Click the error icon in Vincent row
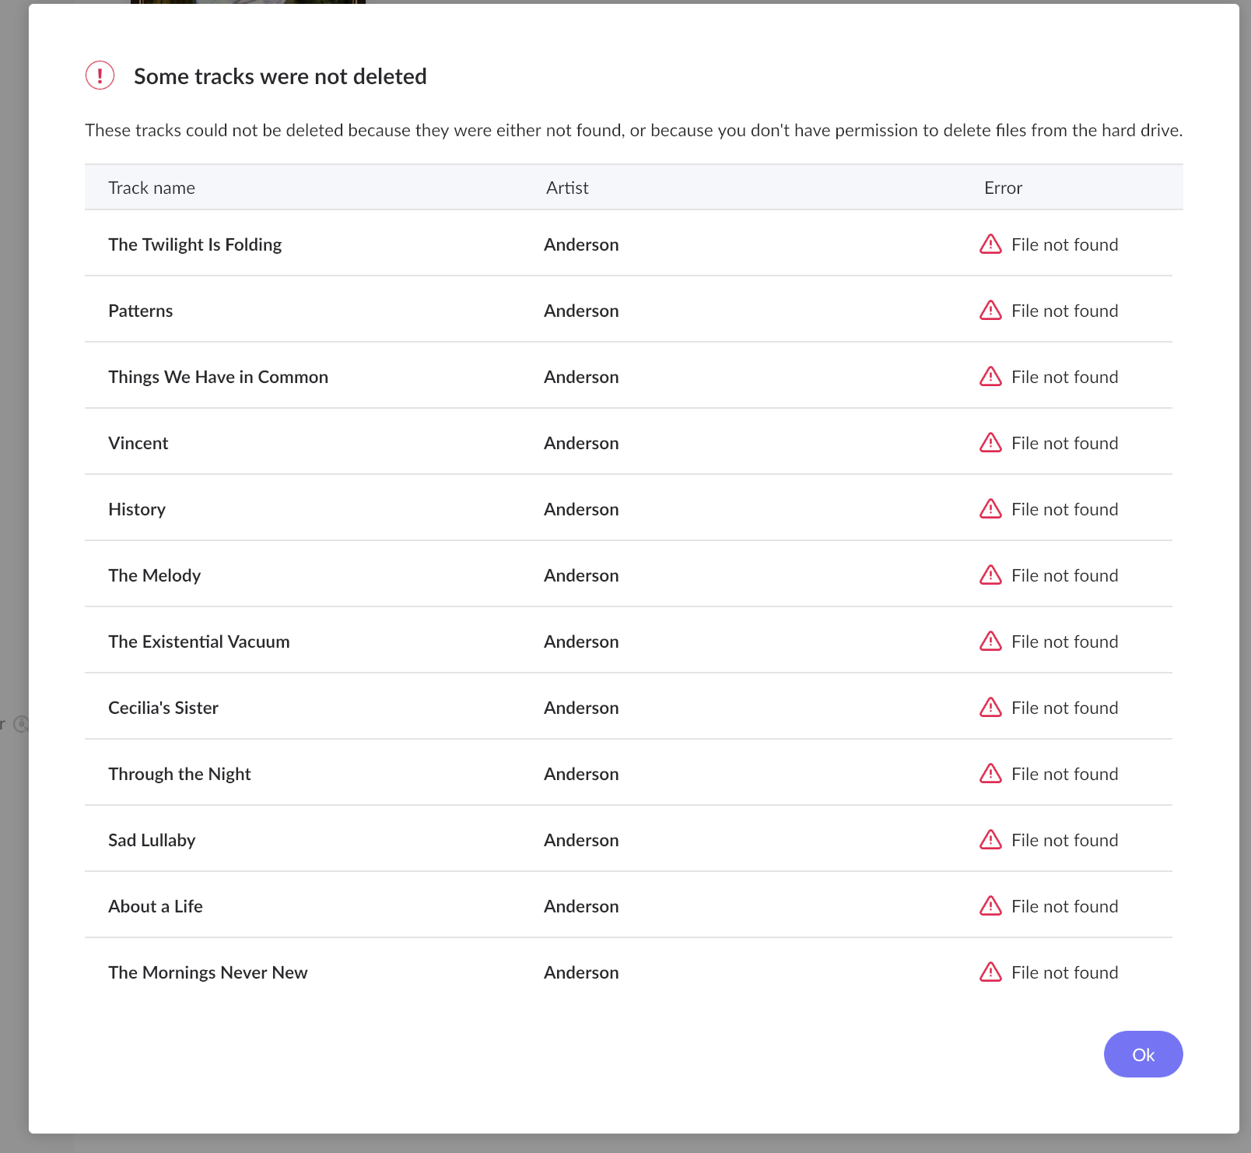 990,443
